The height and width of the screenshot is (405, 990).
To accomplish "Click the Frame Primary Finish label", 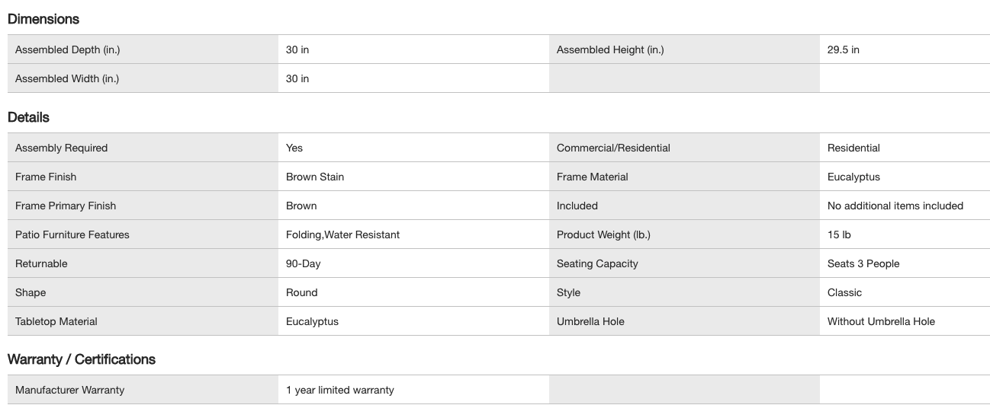I will pos(66,206).
